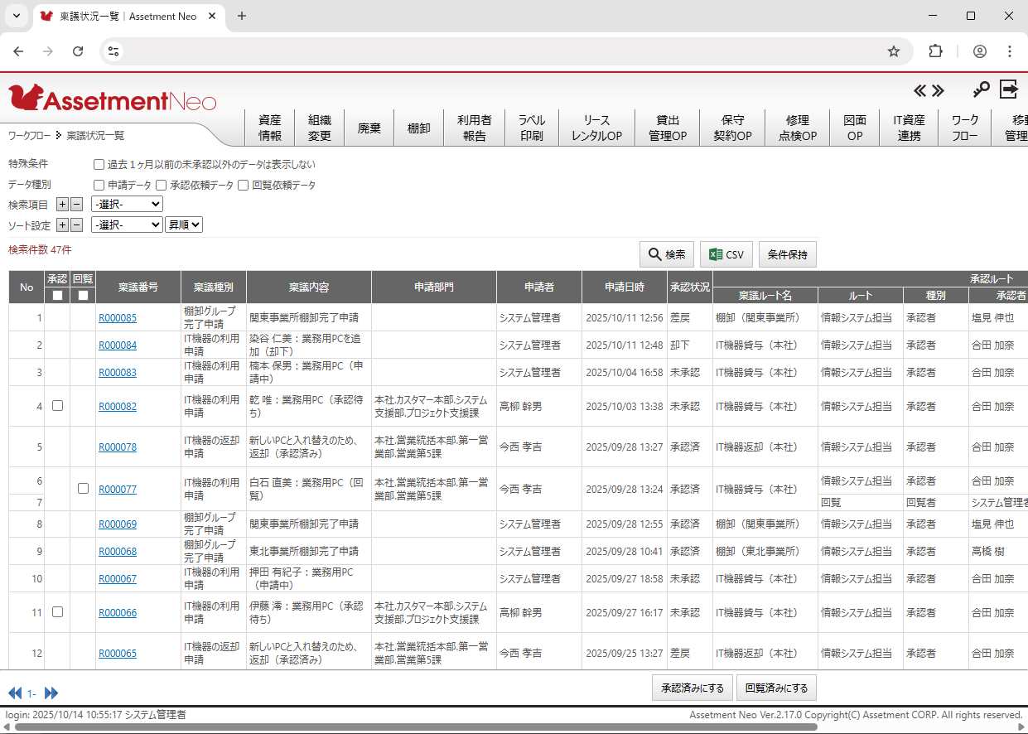Remove a sort setting with the minus icon

pos(77,225)
